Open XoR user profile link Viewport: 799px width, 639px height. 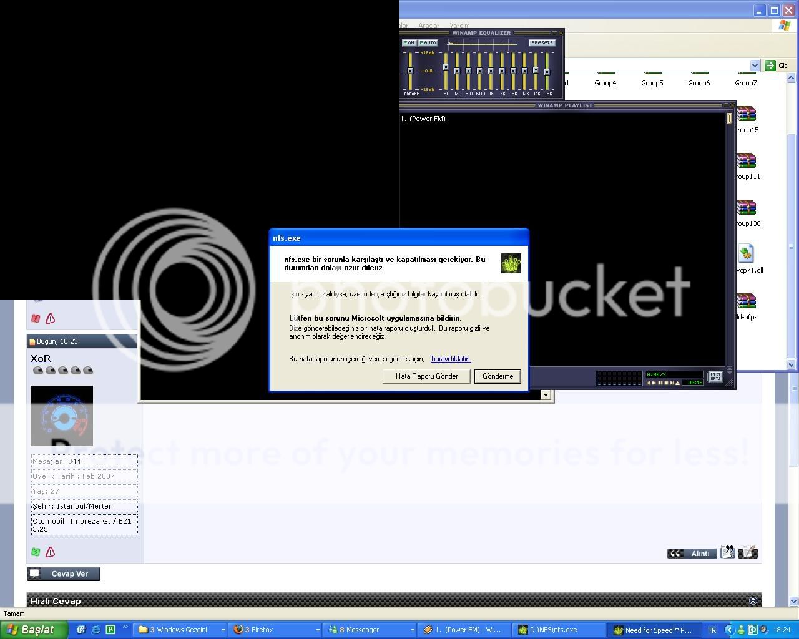[41, 359]
